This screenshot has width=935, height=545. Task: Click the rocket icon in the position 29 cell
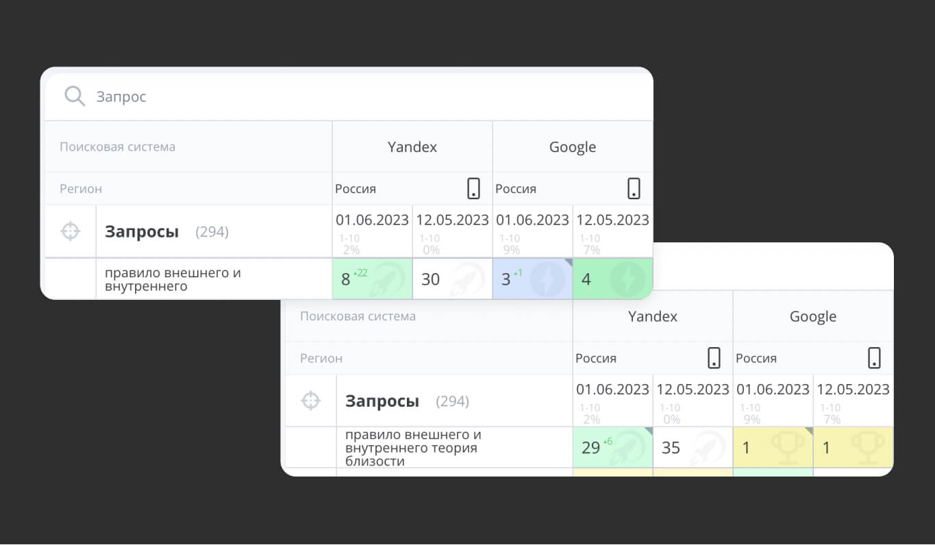point(627,448)
